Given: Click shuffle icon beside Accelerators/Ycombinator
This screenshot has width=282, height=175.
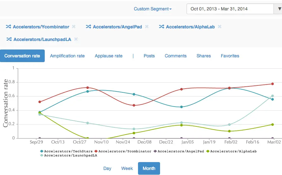Looking at the screenshot, I should point(9,27).
